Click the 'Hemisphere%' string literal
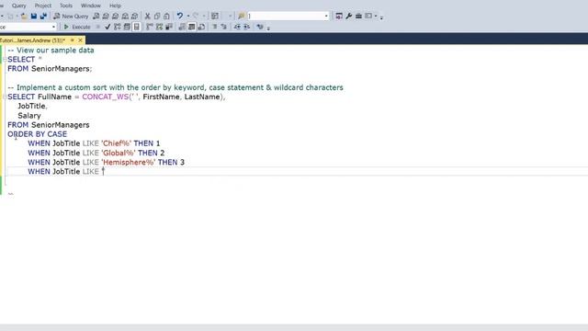This screenshot has width=588, height=331. pos(129,162)
